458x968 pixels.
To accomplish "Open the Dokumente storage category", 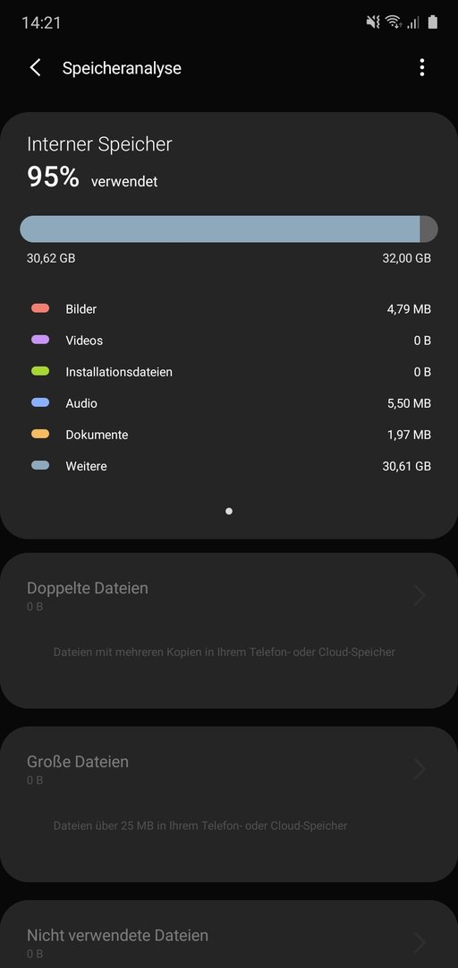I will pos(229,435).
